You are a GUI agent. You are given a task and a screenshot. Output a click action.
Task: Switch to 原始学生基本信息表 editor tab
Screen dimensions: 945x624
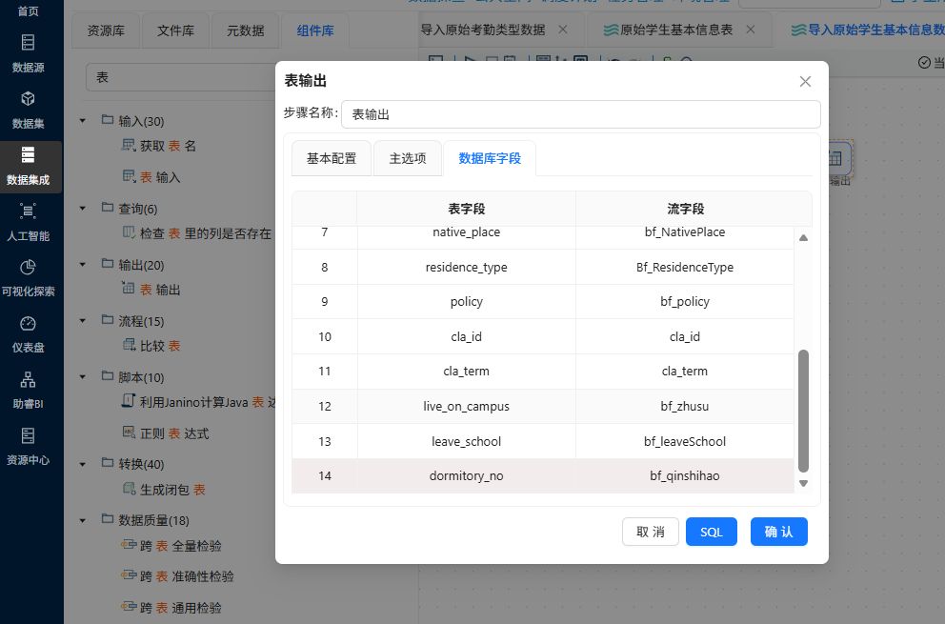(675, 30)
